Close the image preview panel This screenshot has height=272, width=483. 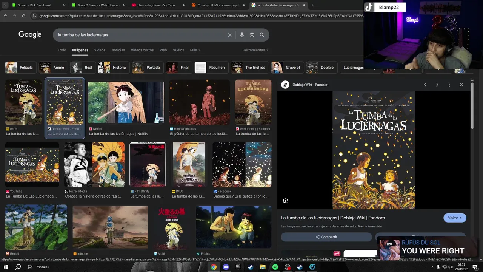point(461,85)
